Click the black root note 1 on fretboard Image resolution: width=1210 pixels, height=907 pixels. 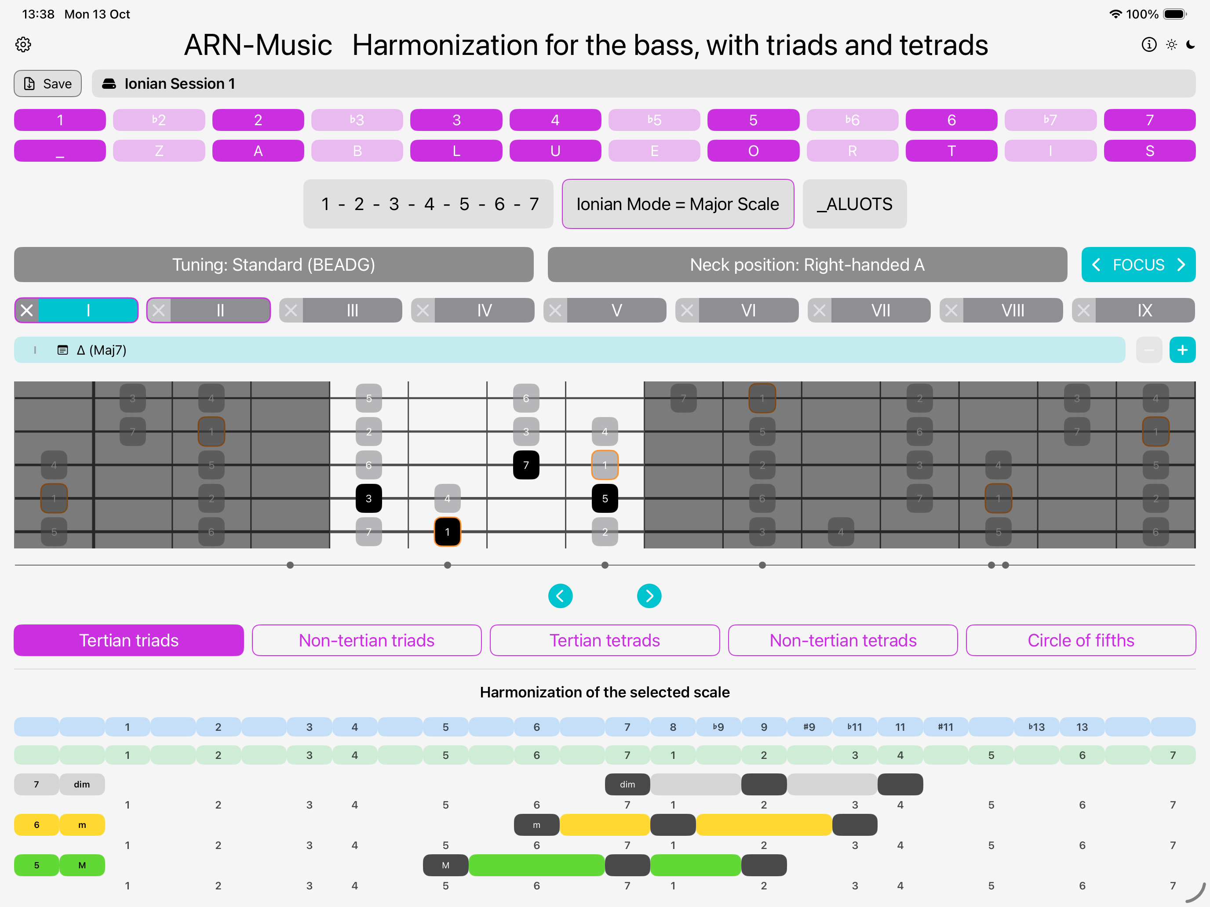tap(447, 532)
